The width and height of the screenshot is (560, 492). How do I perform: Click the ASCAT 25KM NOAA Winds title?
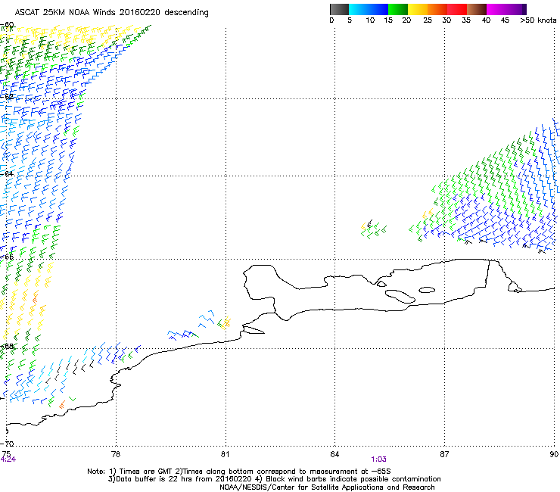pyautogui.click(x=111, y=12)
